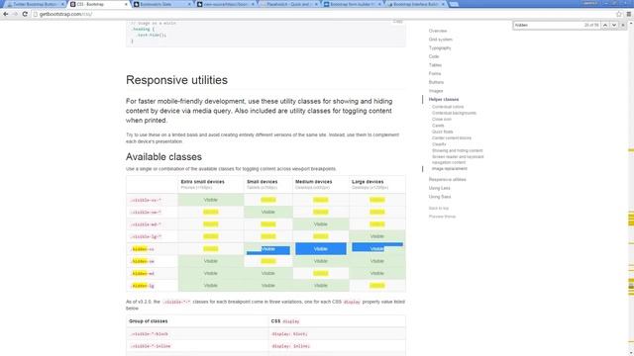Viewport: 634px width, 356px height.
Task: Open the Chrome menu icon
Action: tap(629, 14)
